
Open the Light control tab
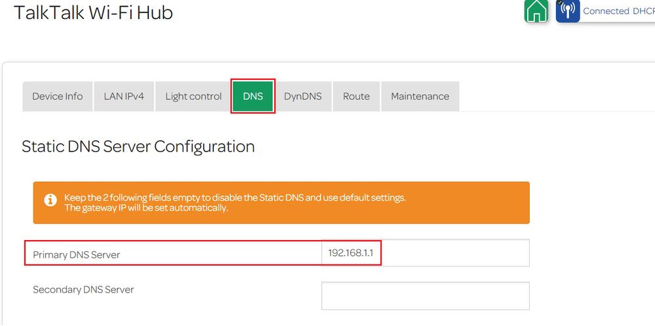[x=193, y=96]
